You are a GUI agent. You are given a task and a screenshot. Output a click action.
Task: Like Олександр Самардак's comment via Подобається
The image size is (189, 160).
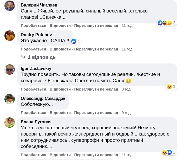point(33,113)
